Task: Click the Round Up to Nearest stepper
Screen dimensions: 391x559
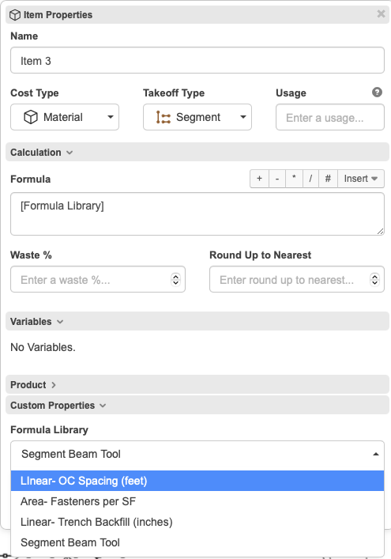Action: click(374, 280)
